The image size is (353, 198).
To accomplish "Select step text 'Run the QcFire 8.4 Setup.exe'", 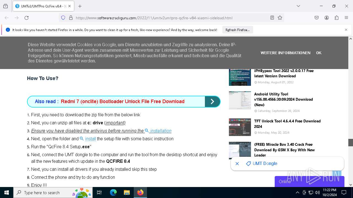I will point(61,147).
